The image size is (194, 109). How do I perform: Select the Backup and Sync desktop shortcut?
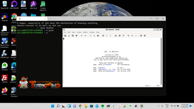(5, 31)
